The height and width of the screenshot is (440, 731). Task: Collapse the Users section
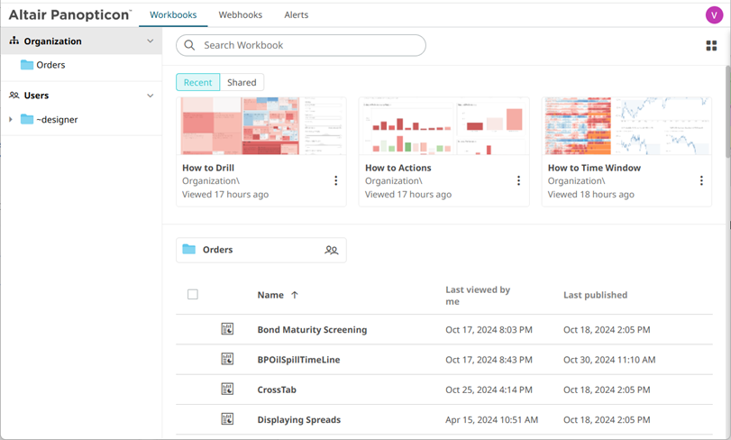pos(150,96)
